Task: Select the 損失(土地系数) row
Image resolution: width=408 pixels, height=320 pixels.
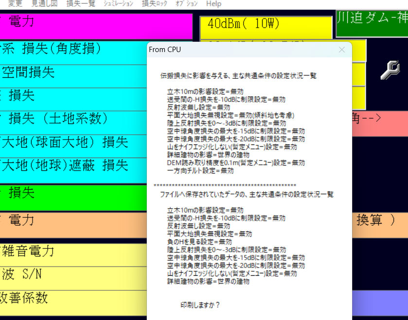Action: 73,123
